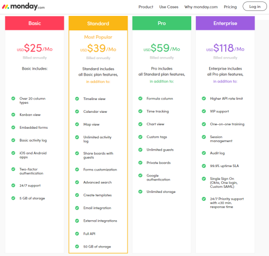Click the checkmark beside Chart view

(140, 124)
